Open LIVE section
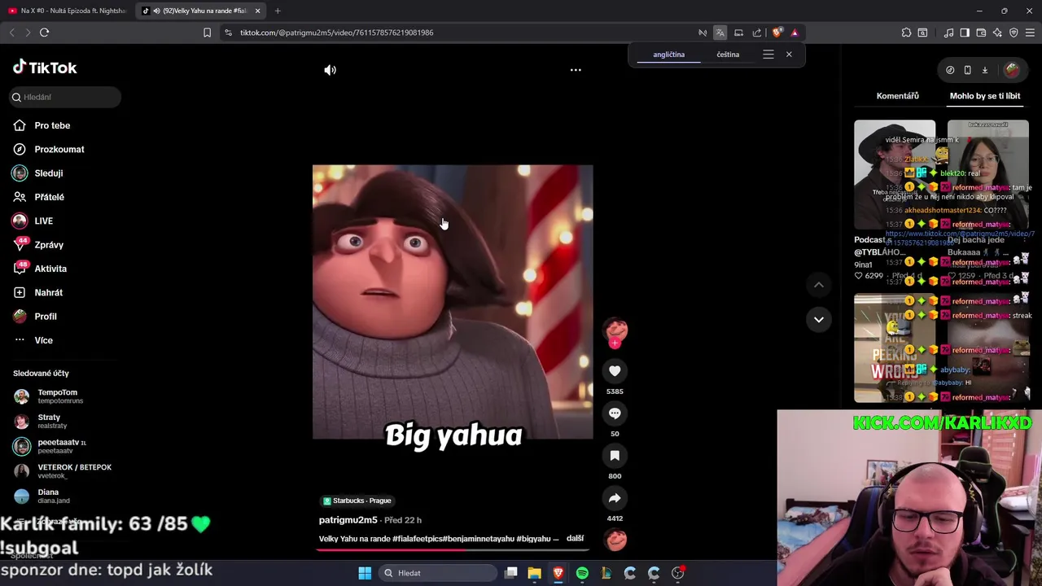Viewport: 1042px width, 586px height. pos(43,221)
